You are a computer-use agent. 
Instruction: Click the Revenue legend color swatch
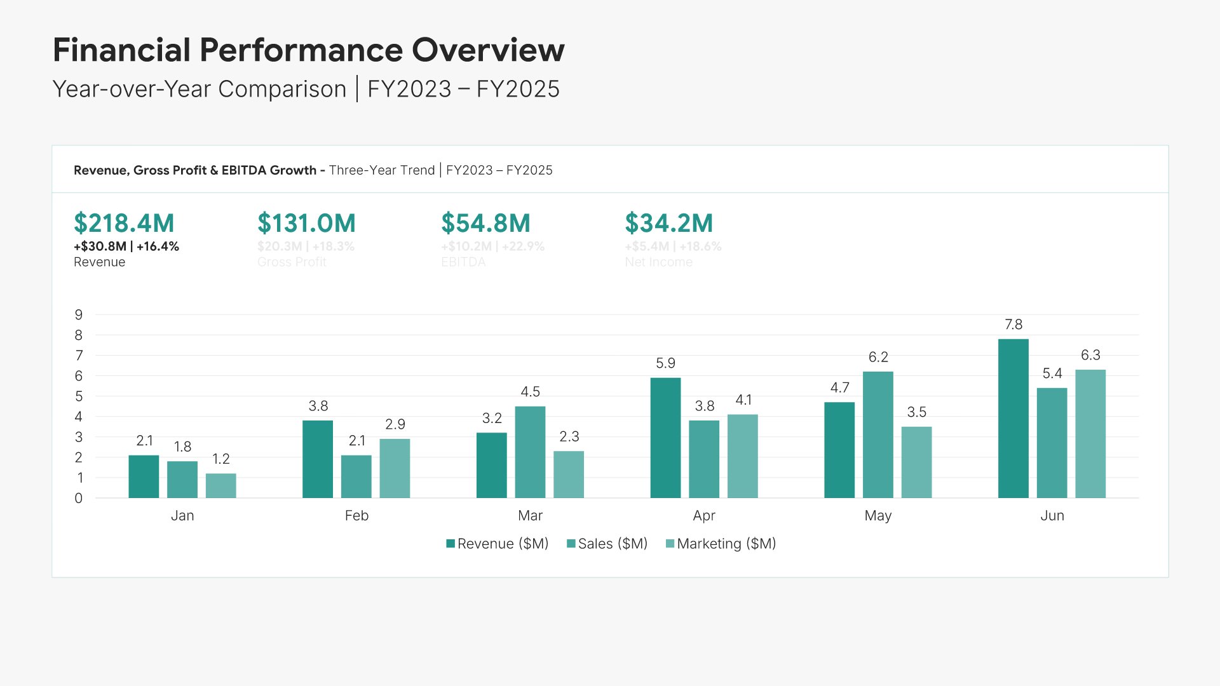(x=451, y=544)
